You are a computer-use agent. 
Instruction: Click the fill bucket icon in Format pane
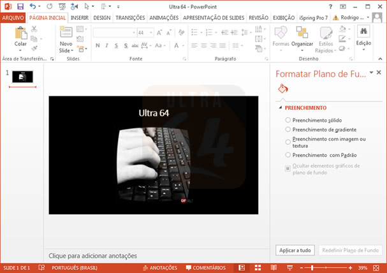283,89
